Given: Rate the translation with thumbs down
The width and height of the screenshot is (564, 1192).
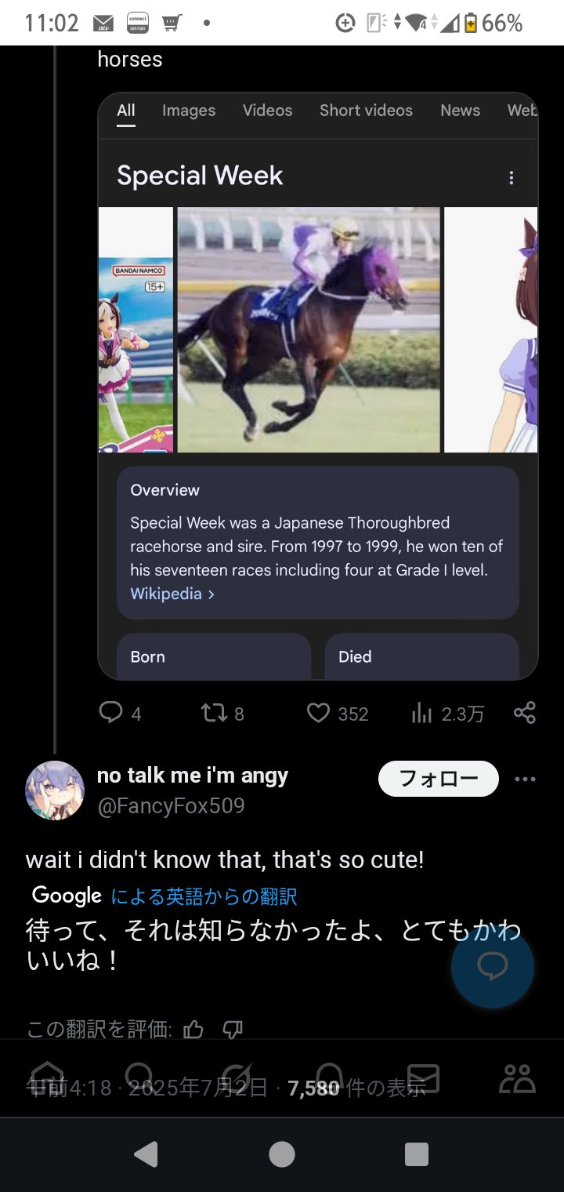Looking at the screenshot, I should tap(233, 1030).
